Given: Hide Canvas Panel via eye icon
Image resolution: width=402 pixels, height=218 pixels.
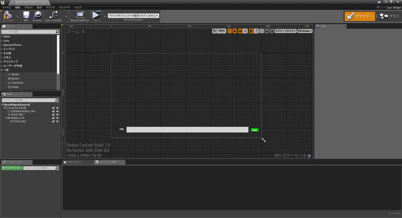Looking at the screenshot, I should [x=57, y=108].
